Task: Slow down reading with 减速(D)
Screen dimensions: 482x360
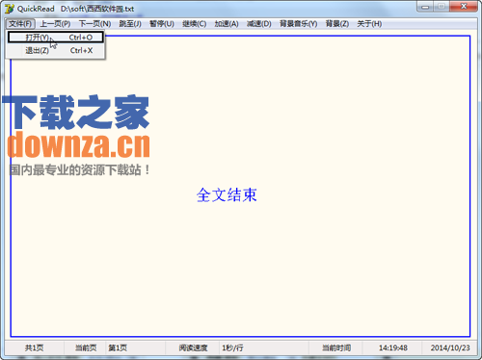Action: [x=259, y=24]
